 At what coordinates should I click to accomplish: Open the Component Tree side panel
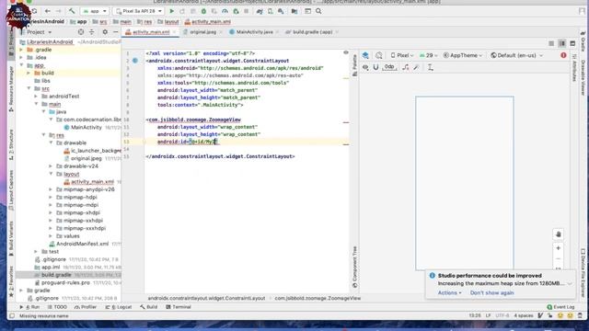pyautogui.click(x=354, y=267)
